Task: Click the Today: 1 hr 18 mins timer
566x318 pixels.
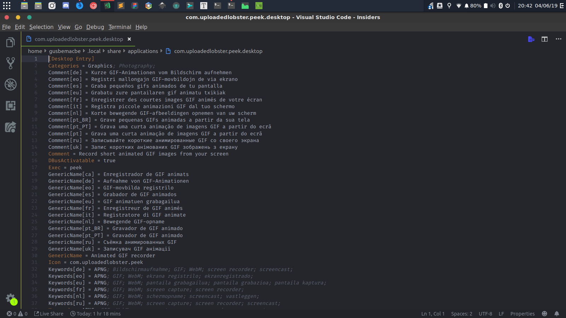Action: point(96,314)
